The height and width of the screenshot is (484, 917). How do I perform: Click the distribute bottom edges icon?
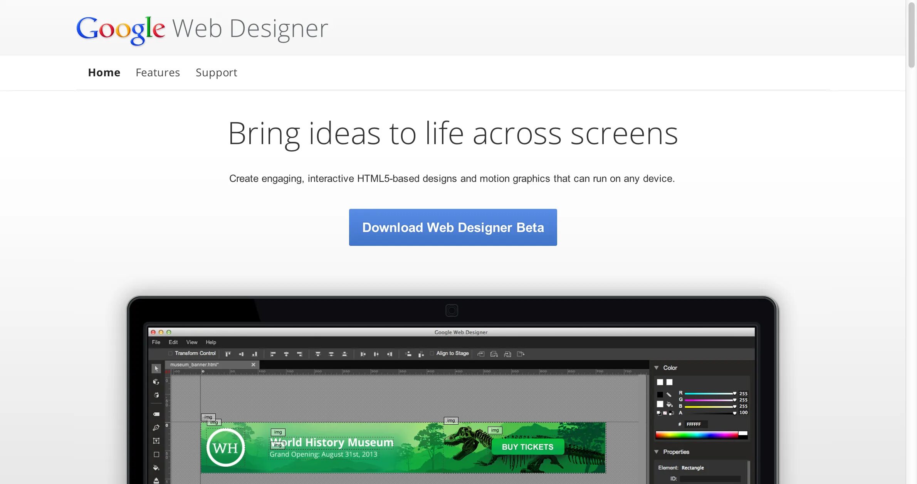pos(344,354)
